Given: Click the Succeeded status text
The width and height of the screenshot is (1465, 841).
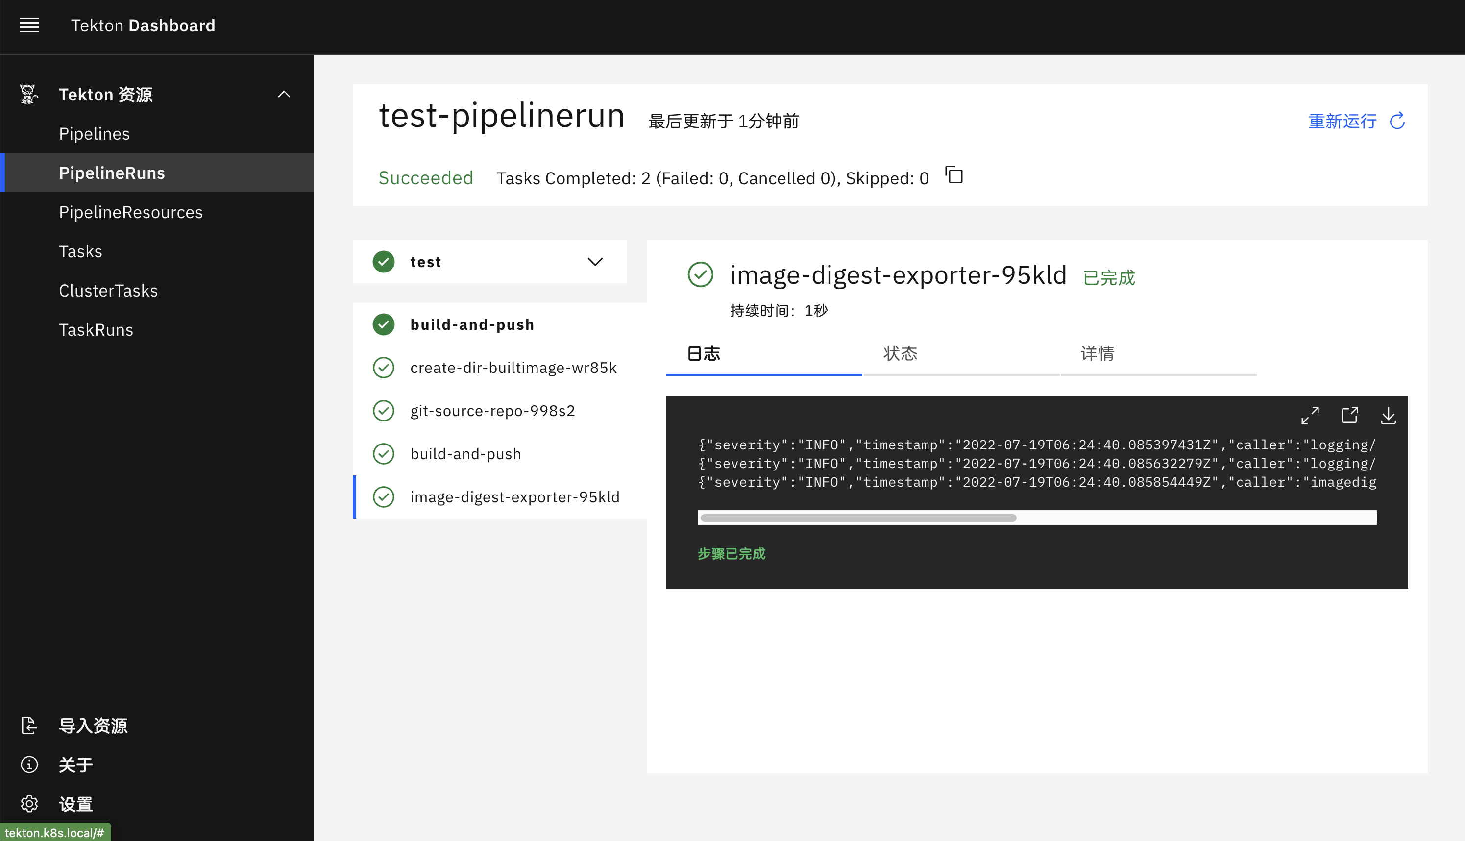Looking at the screenshot, I should 426,178.
